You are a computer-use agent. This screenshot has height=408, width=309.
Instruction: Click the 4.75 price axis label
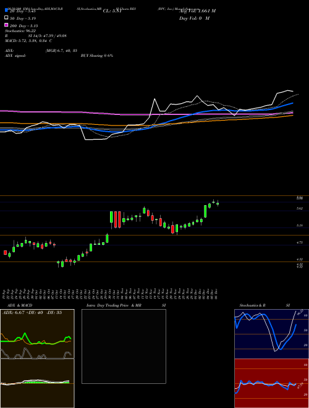point(300,242)
